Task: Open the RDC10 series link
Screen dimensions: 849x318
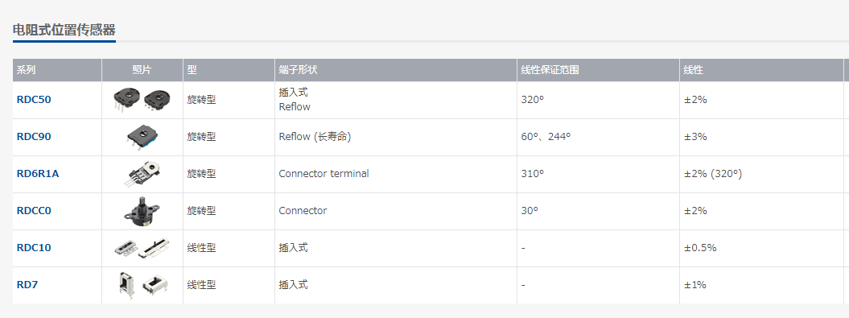Action: 34,248
